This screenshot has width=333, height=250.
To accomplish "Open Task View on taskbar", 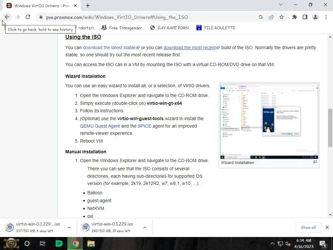I will 43,243.
